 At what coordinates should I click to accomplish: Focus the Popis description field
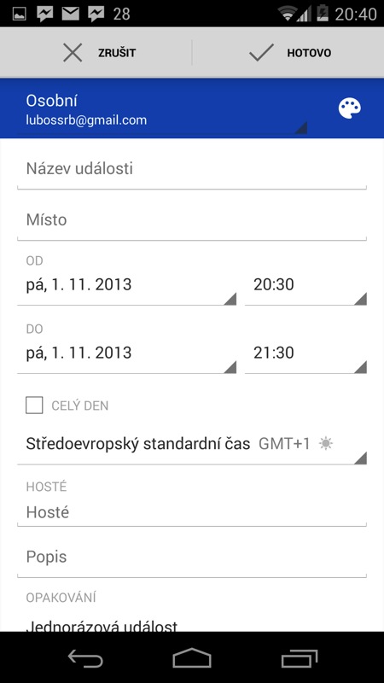pyautogui.click(x=192, y=557)
